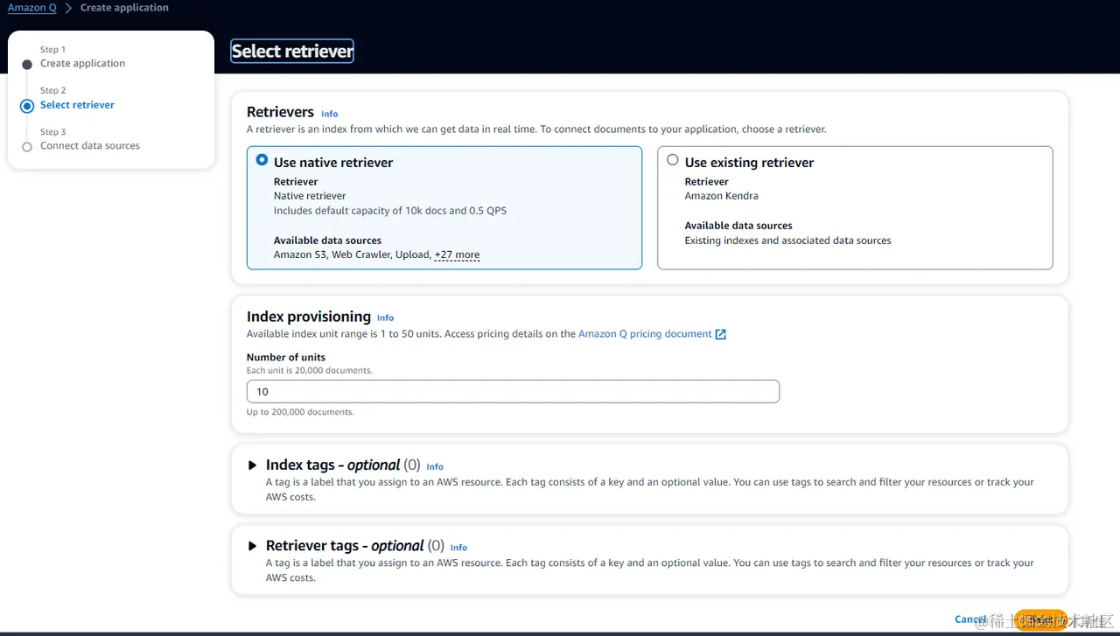The width and height of the screenshot is (1120, 636).
Task: Select the Use existing retriever option
Action: pos(672,160)
